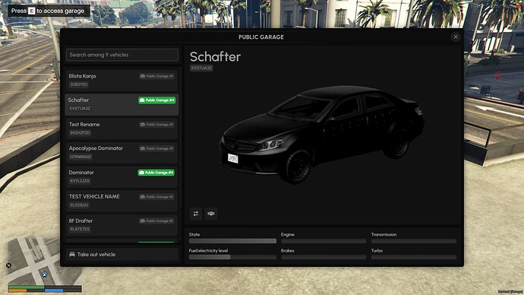Viewport: 524px width, 295px height.
Task: Click the PL5S1DJU plate label
Action: click(79, 205)
